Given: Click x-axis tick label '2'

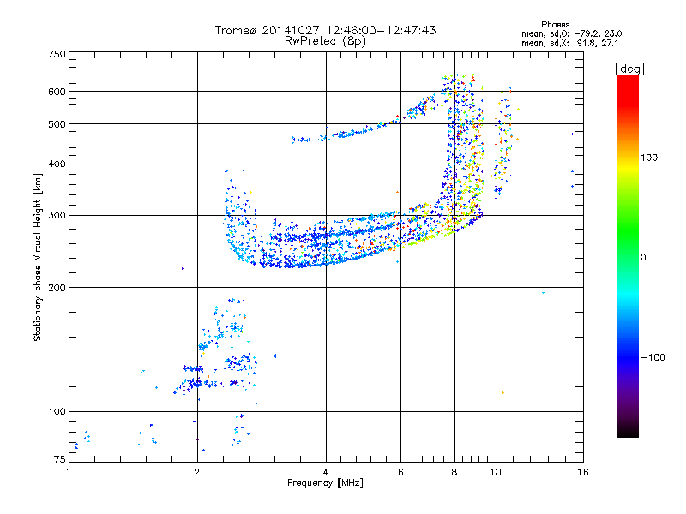Looking at the screenshot, I should click(197, 472).
